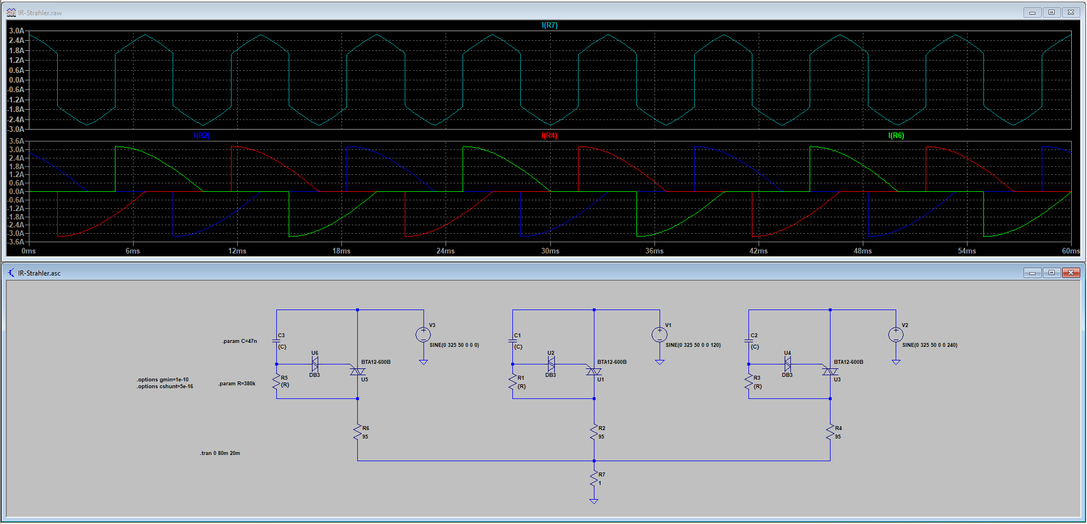Viewport: 1087px width, 524px height.
Task: Click the U1 triac symbol
Action: click(x=594, y=371)
